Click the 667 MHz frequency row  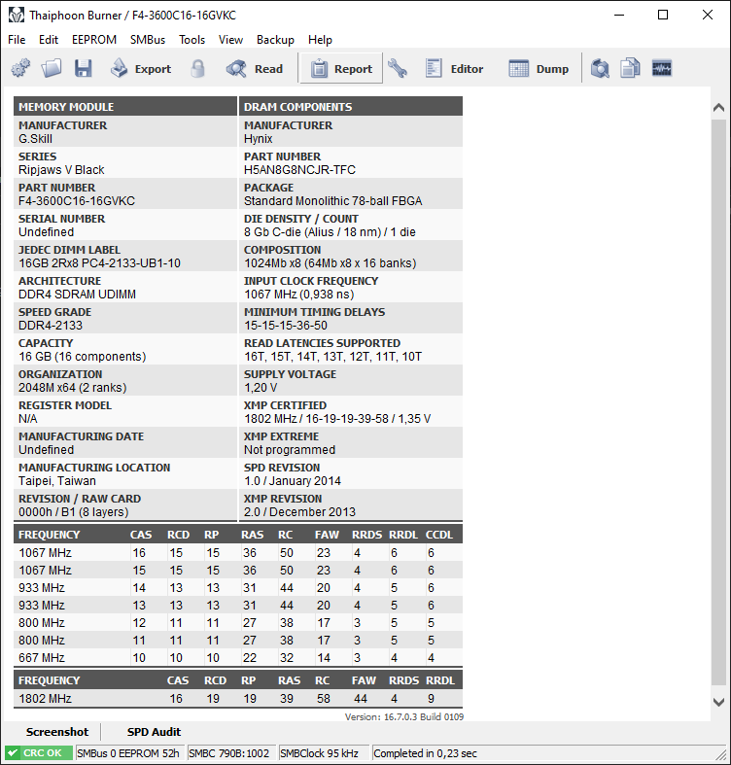click(238, 658)
